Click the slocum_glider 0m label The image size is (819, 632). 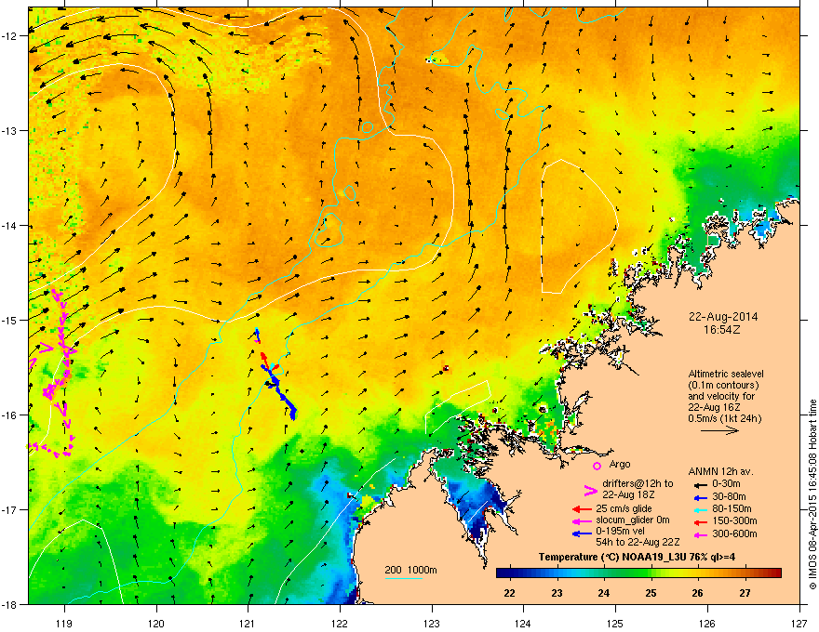(633, 520)
